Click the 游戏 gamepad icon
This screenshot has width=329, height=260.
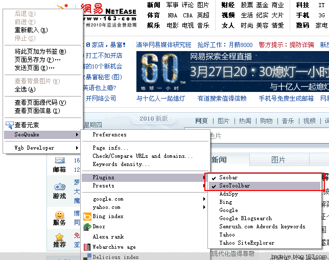60,187
